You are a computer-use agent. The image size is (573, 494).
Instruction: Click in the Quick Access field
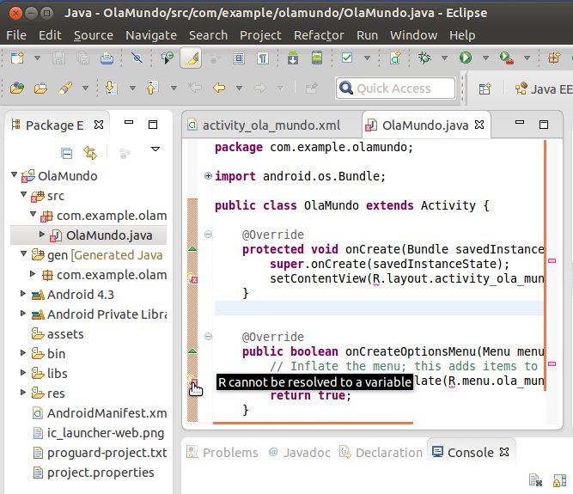[396, 88]
